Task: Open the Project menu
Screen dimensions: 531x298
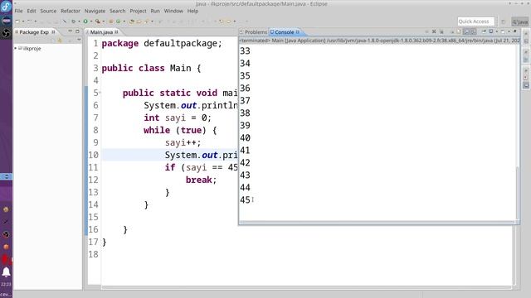Action: [x=139, y=11]
